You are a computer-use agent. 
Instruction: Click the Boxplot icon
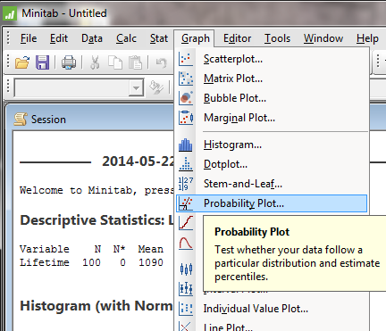186,269
